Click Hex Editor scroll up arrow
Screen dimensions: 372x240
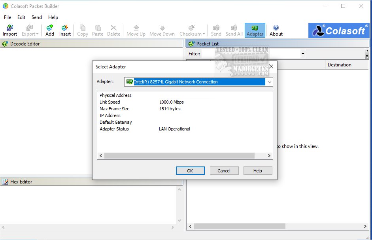point(179,189)
